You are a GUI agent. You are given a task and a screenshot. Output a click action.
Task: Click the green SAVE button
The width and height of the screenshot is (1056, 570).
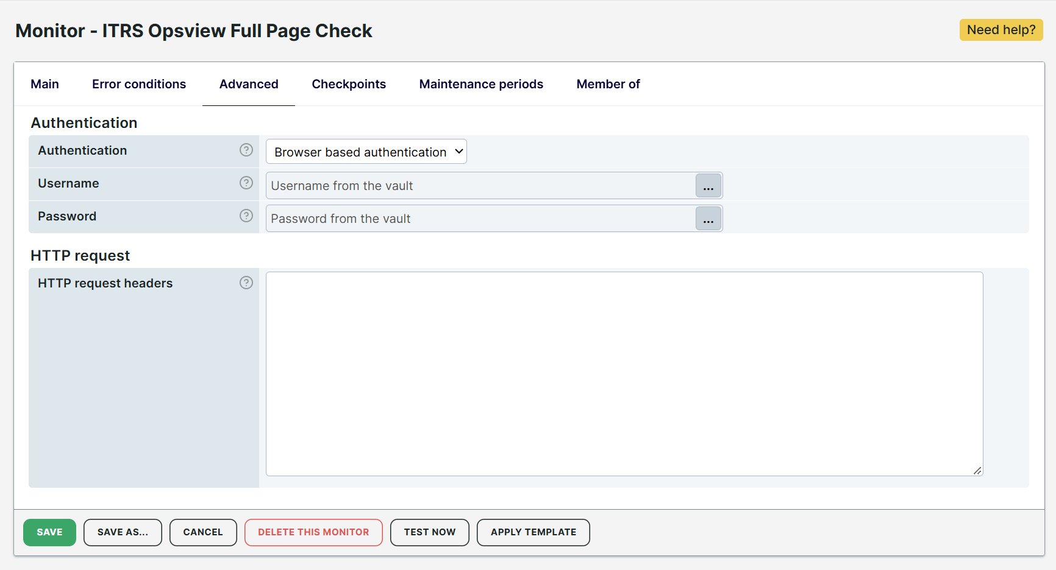click(x=49, y=532)
